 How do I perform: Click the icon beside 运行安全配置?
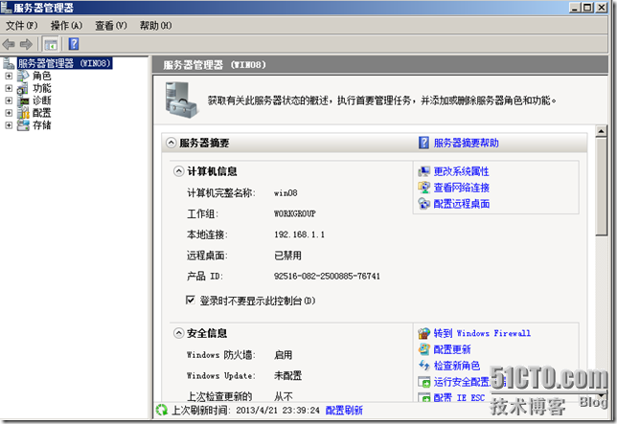point(423,382)
